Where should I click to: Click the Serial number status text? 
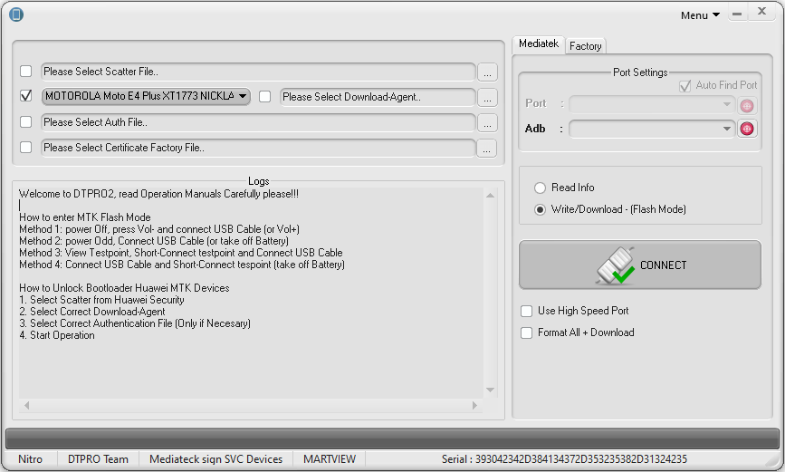click(564, 459)
